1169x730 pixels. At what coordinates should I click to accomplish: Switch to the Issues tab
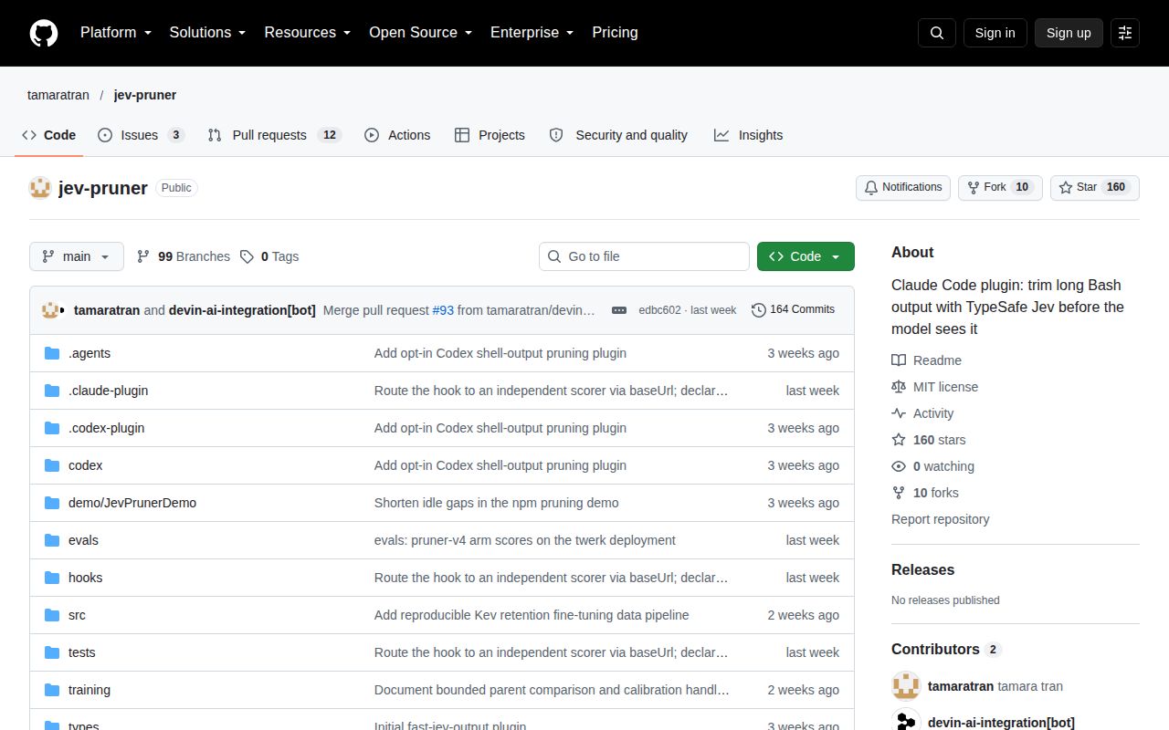pos(142,135)
